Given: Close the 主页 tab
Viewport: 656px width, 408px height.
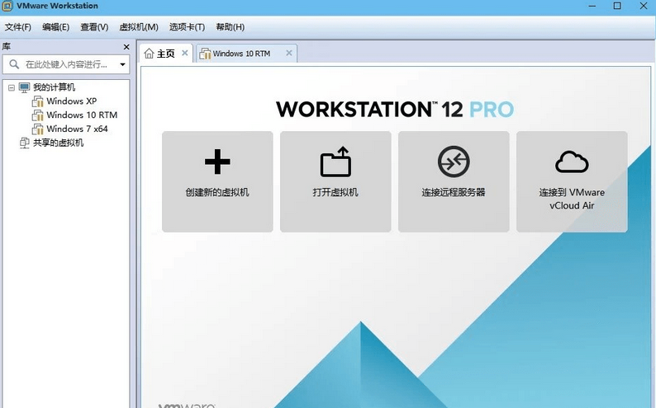Looking at the screenshot, I should pos(184,53).
